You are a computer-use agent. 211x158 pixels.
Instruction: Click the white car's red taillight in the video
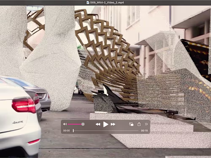24,105
